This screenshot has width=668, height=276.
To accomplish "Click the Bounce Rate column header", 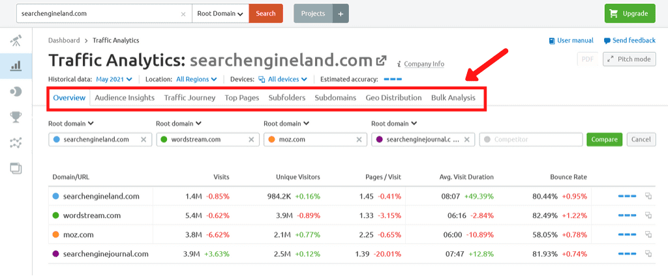I will 568,177.
